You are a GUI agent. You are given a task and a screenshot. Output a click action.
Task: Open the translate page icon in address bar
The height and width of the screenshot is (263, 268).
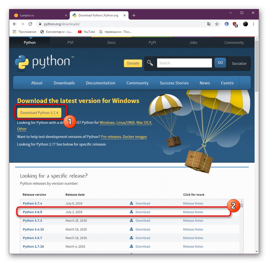[209, 24]
